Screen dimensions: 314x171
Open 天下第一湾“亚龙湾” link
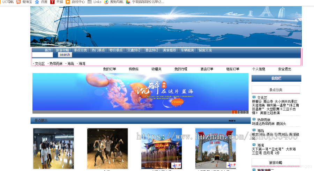point(268,149)
